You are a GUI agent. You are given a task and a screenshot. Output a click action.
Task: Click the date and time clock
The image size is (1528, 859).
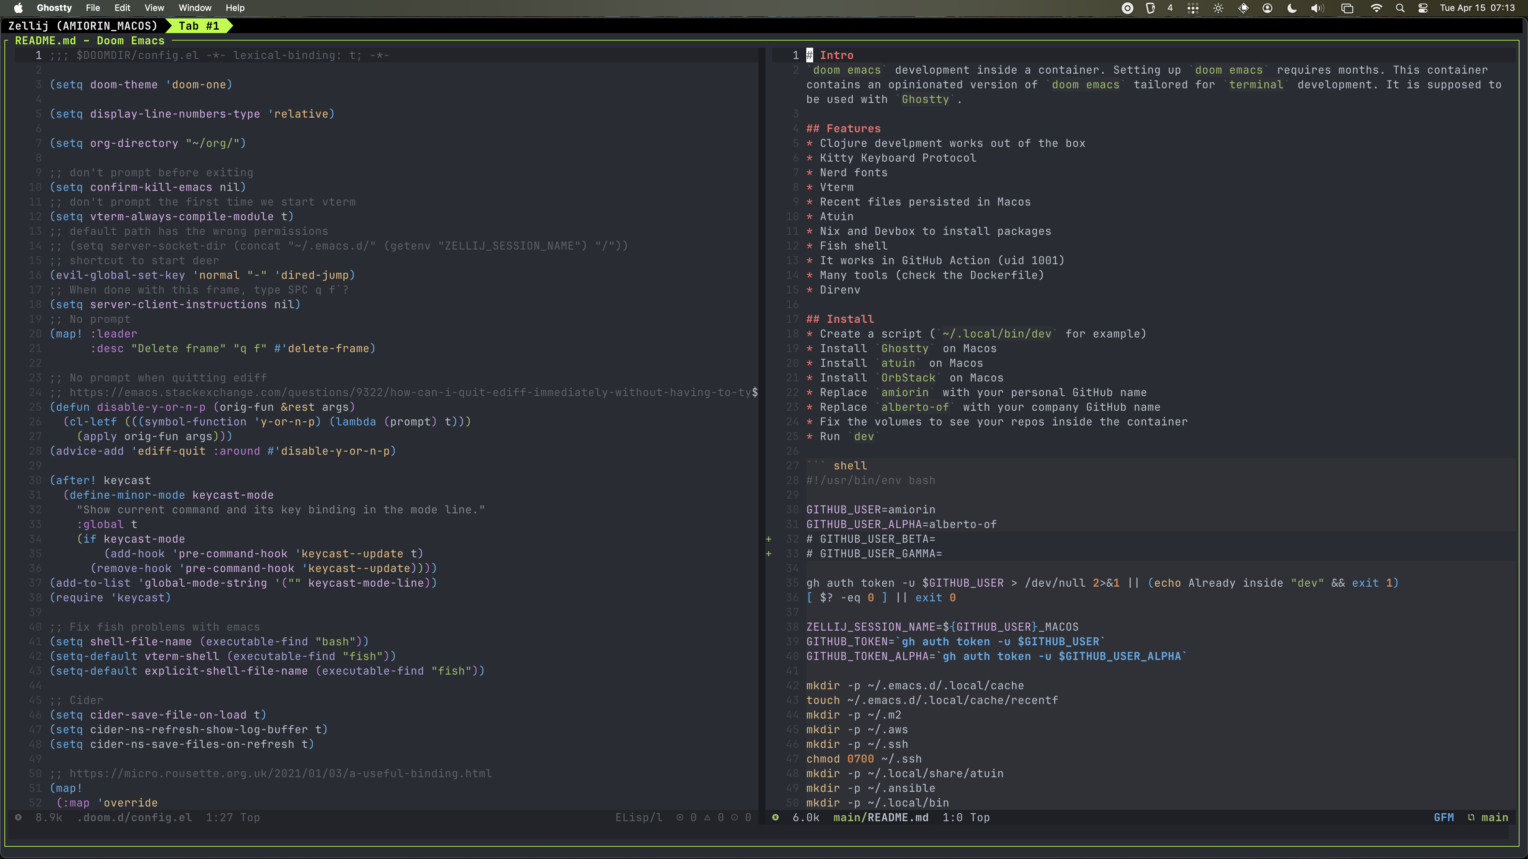[x=1477, y=8]
